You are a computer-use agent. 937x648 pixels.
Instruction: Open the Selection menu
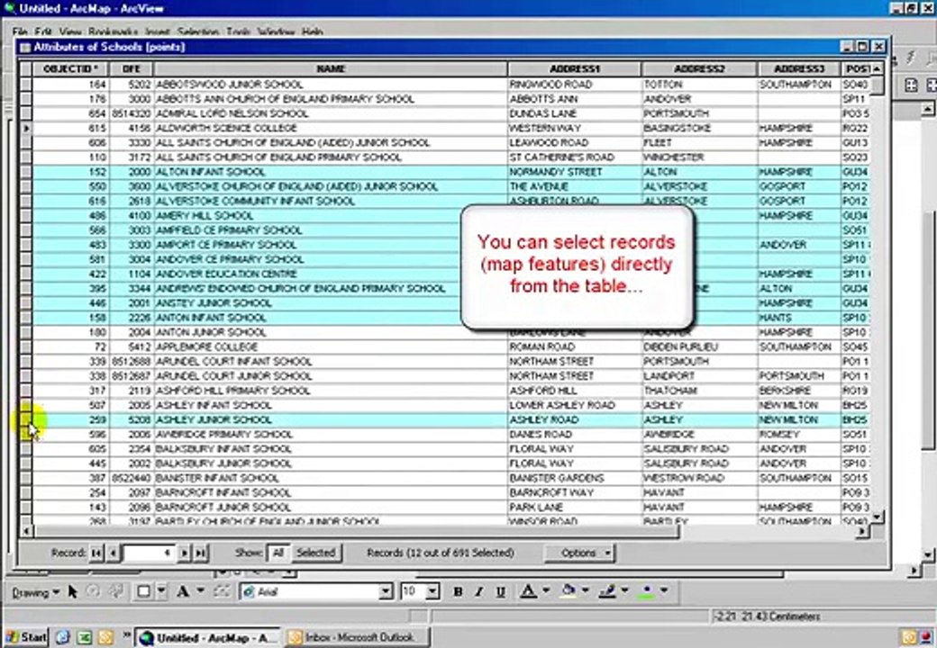197,31
